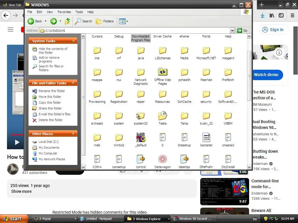Select the Tasks scheduled folder icon
Image resolution: width=298 pixels, height=223 pixels.
pos(162,116)
